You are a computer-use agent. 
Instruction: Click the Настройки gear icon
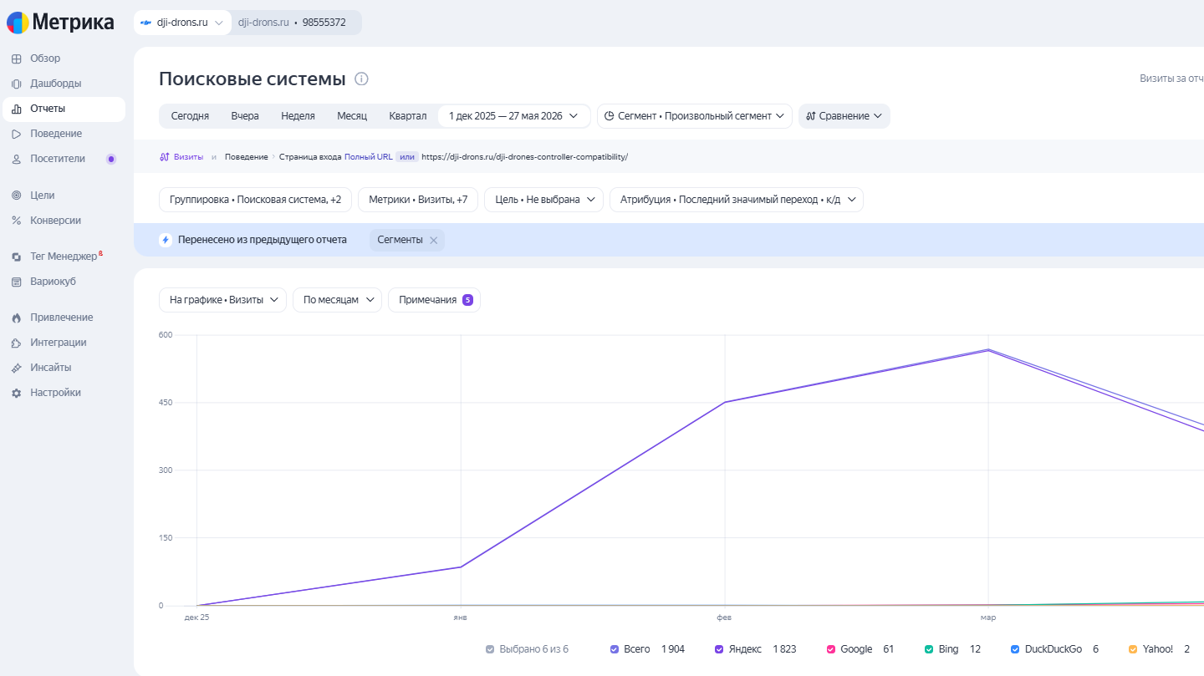pyautogui.click(x=16, y=393)
